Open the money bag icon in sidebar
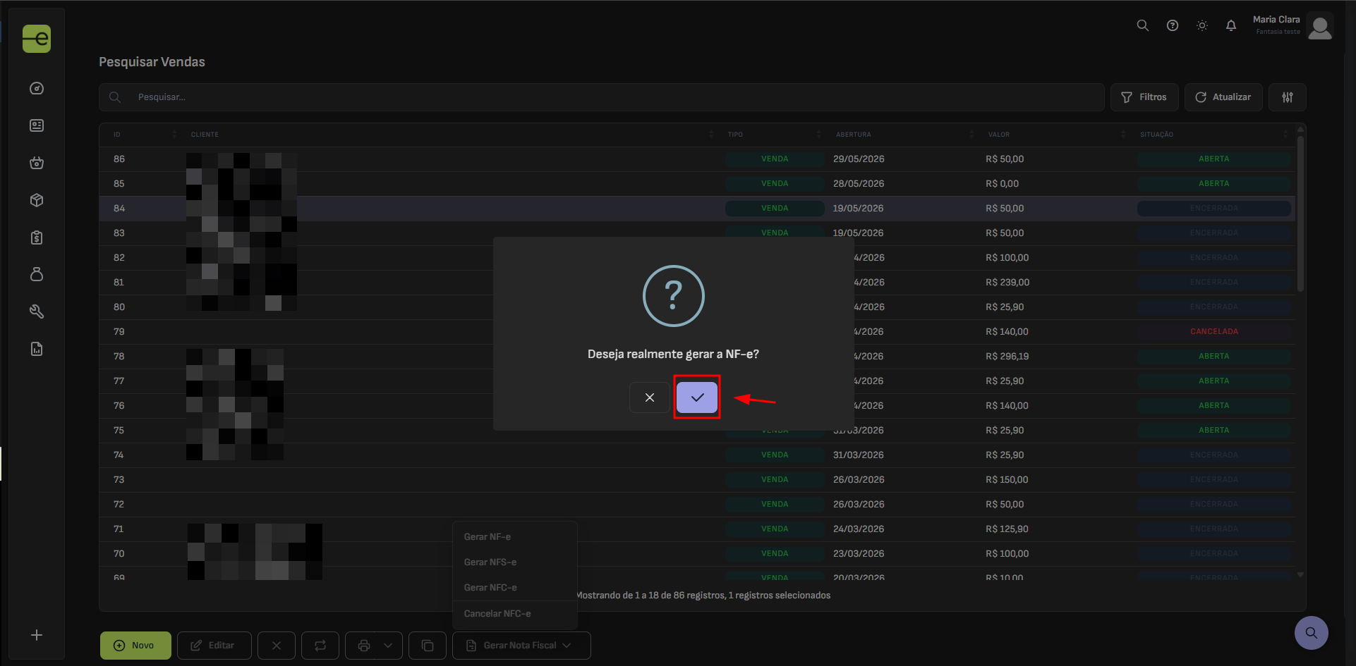Viewport: 1356px width, 666px height. pos(37,274)
